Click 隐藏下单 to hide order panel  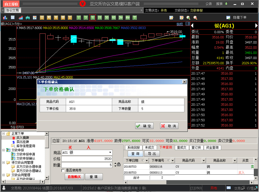[236, 18]
